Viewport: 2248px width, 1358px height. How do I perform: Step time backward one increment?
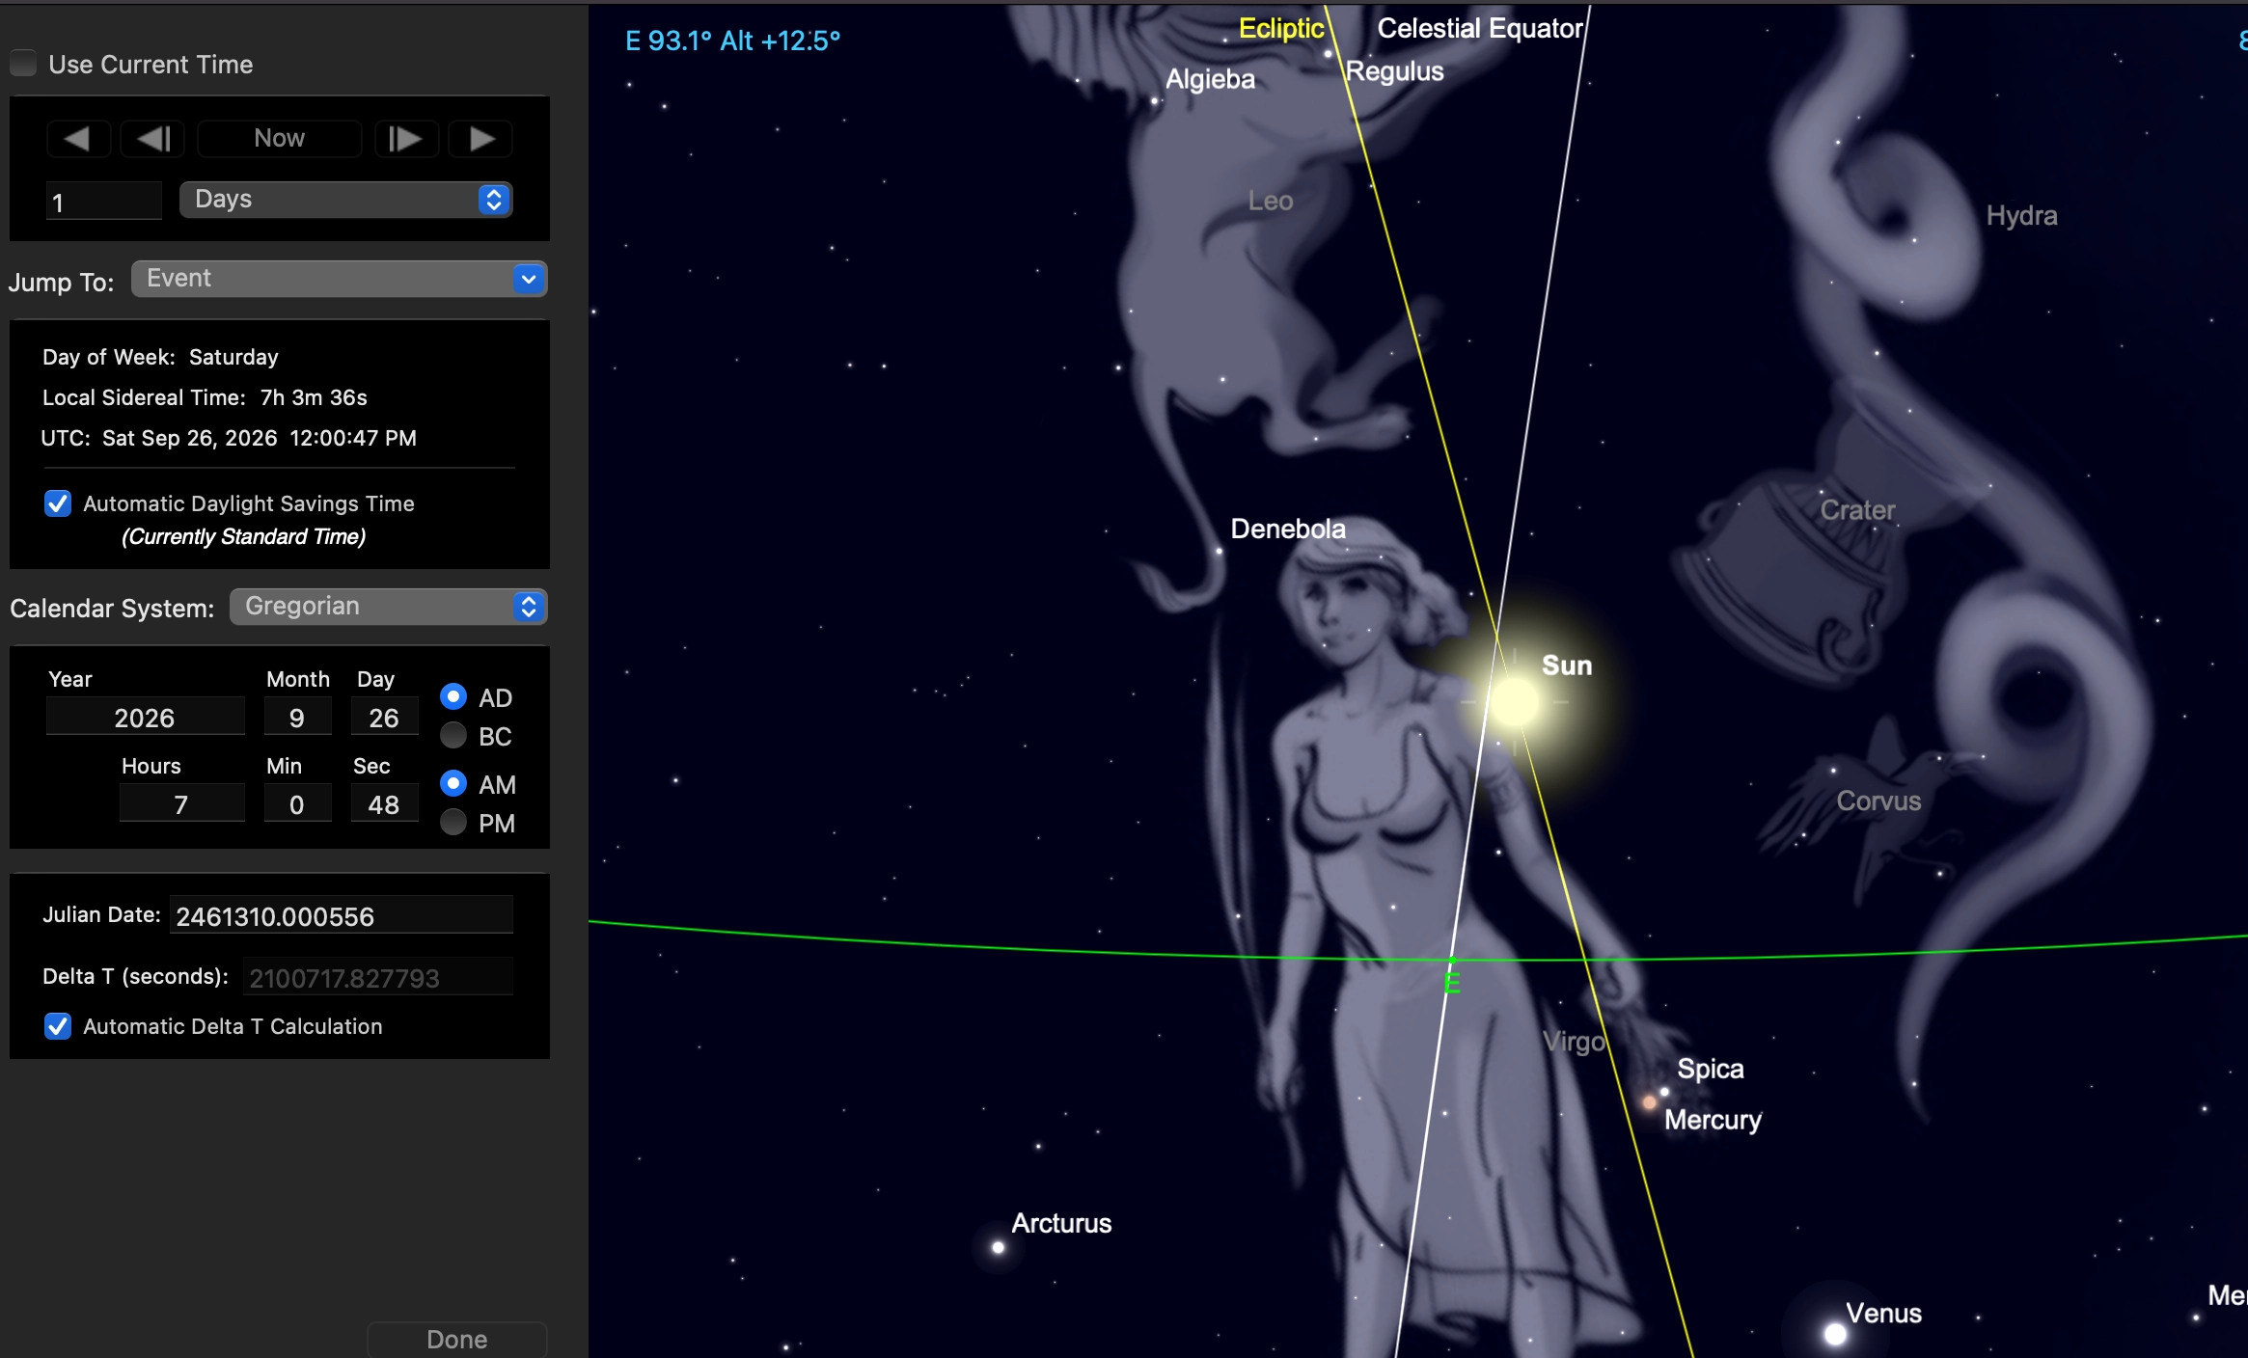point(153,139)
